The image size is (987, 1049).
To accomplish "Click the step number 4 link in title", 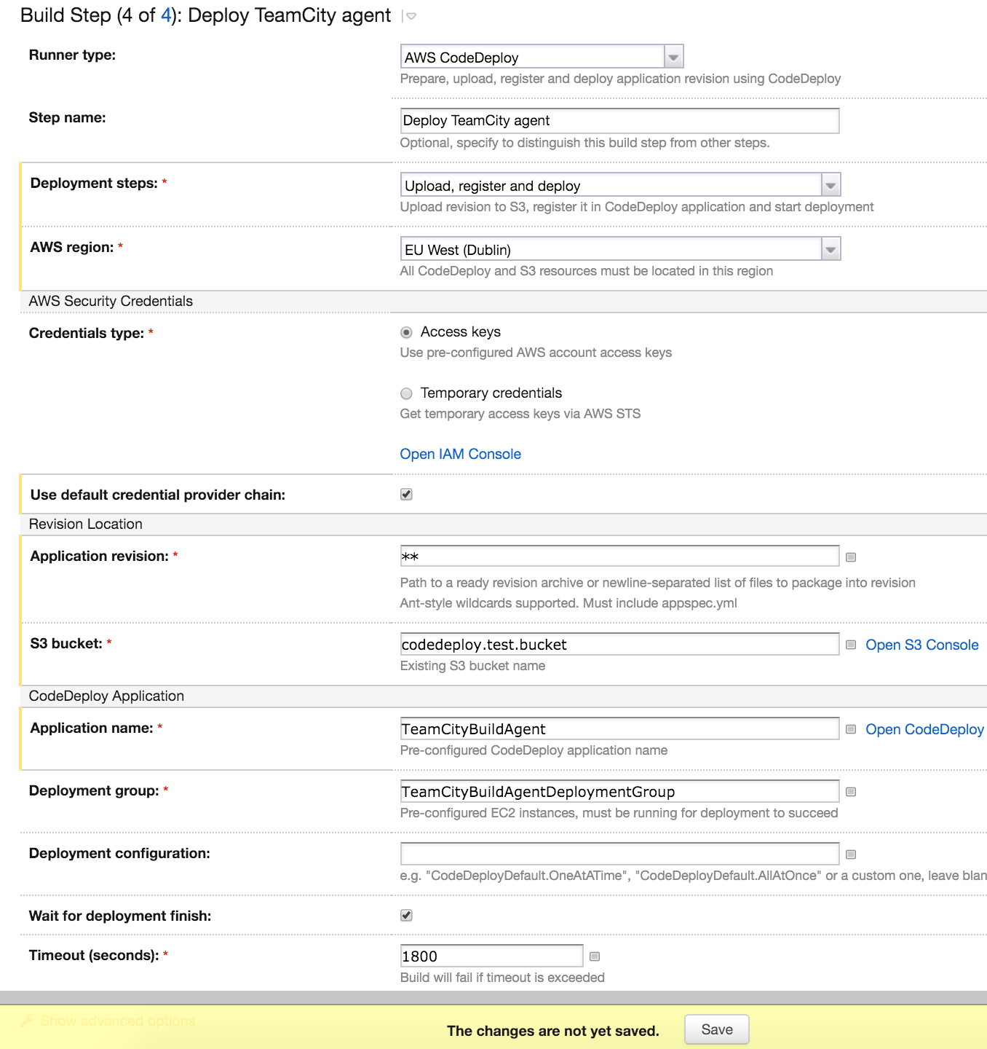I will (x=166, y=15).
